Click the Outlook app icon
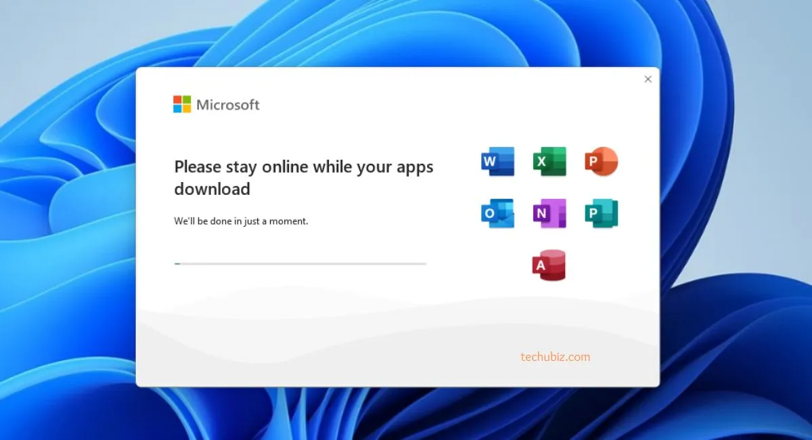Viewport: 812px width, 440px height. [497, 213]
